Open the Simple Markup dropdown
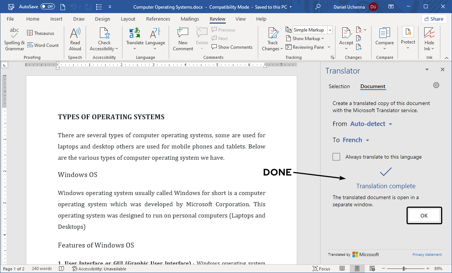Screen dimensions: 452x273 (x=329, y=30)
